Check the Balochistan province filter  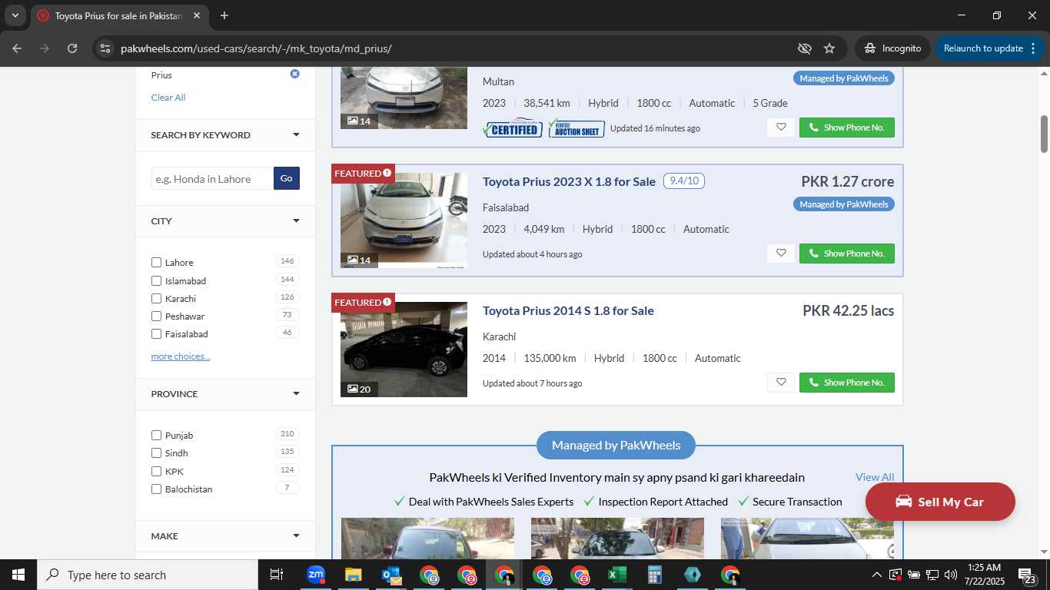click(157, 489)
